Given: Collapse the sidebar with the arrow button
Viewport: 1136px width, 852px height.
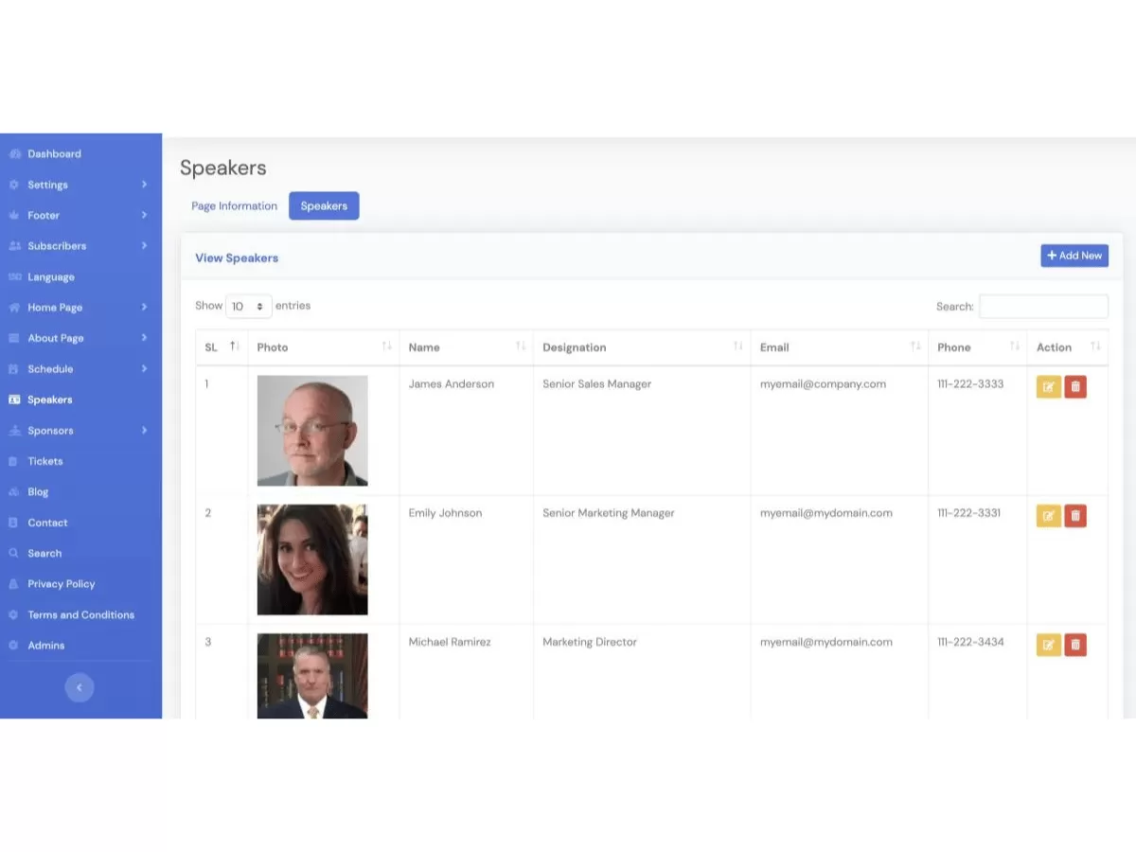Looking at the screenshot, I should (x=80, y=687).
